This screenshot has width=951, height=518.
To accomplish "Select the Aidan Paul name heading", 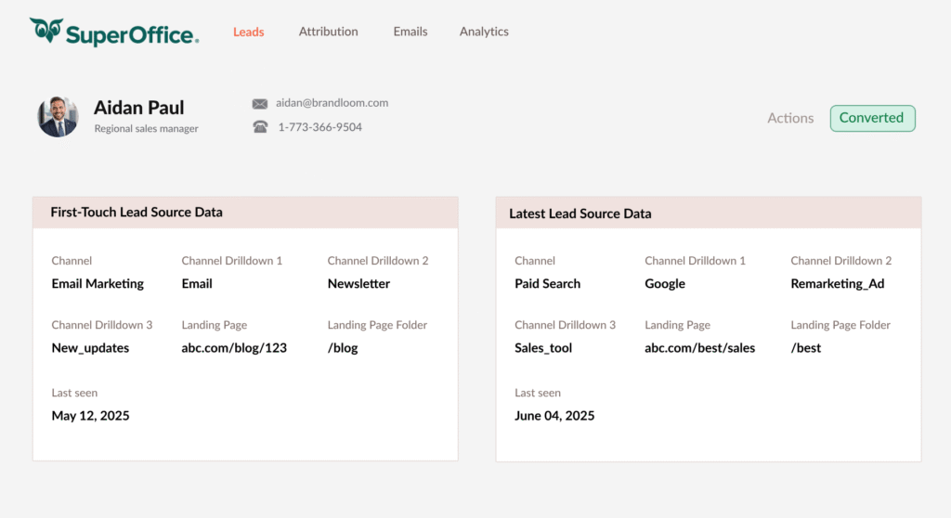I will (139, 108).
